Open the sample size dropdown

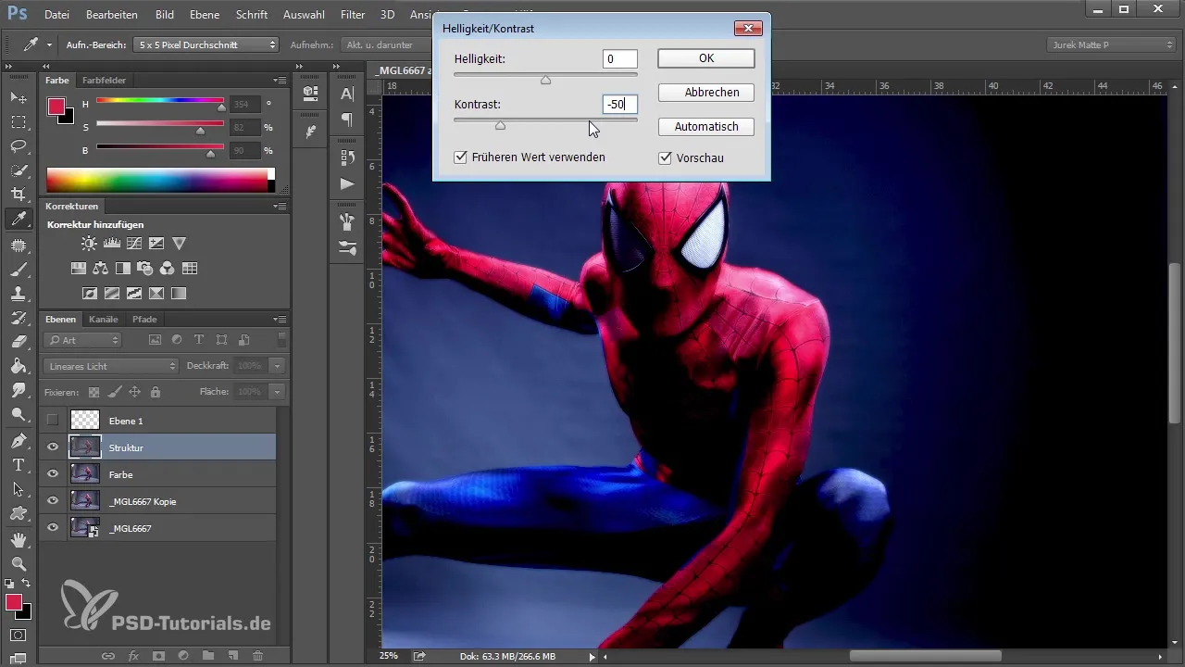click(x=206, y=44)
